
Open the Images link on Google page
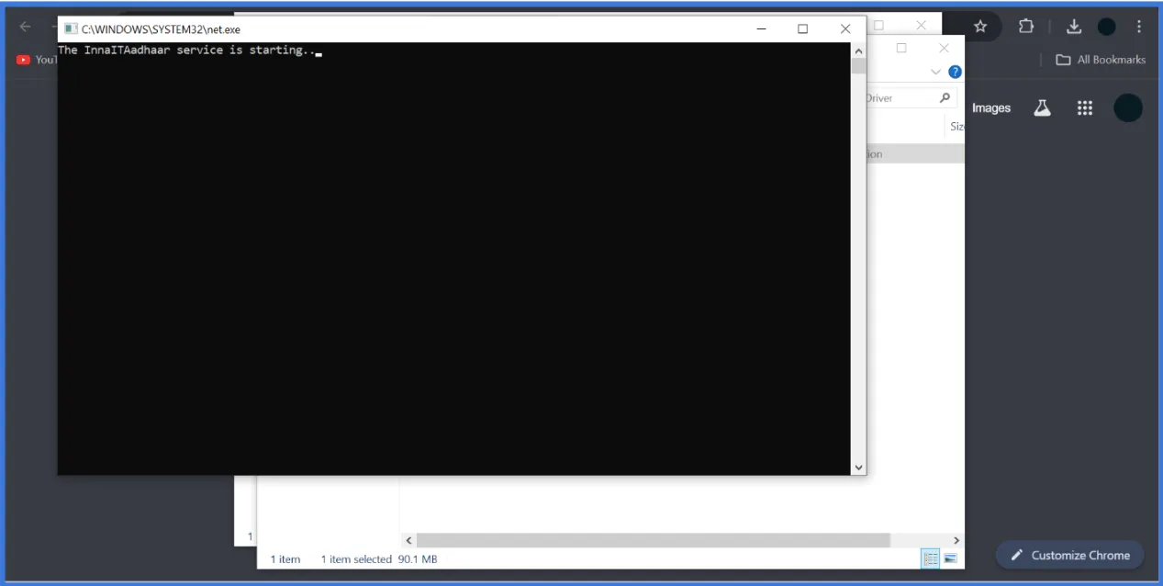[991, 107]
